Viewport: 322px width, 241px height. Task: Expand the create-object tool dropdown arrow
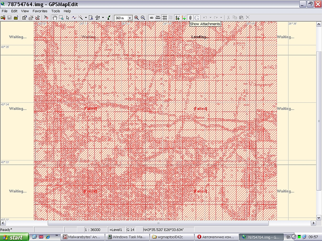(86, 18)
